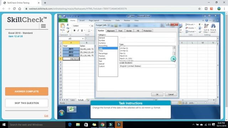Click the Borders icon in Font group
The width and height of the screenshot is (228, 128).
coord(89,31)
